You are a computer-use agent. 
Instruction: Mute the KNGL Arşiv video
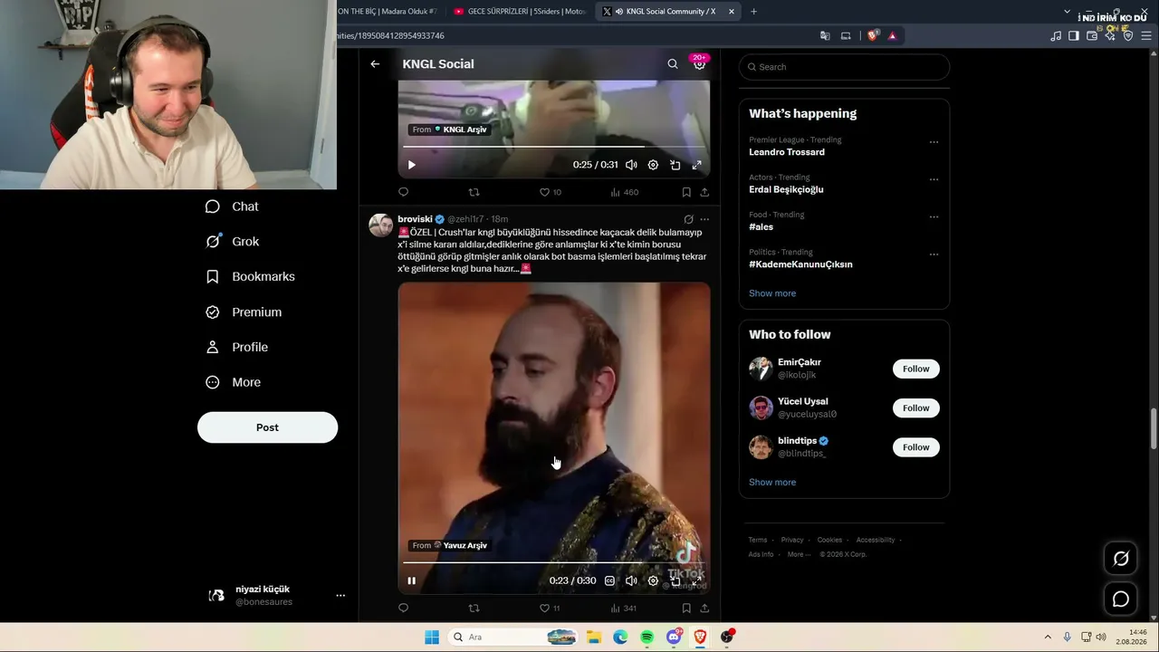(631, 165)
